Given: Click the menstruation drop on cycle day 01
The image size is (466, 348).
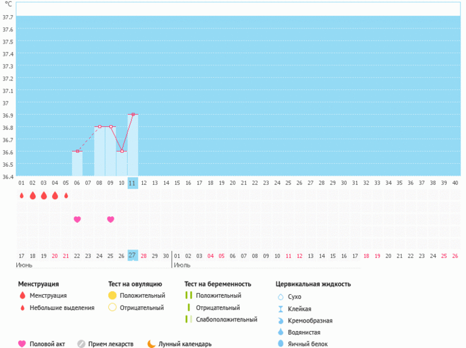Looking at the screenshot, I should (21, 196).
